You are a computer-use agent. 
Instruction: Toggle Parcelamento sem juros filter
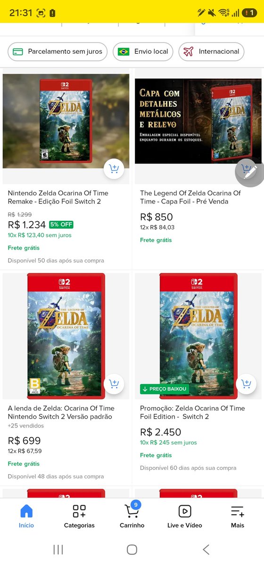tap(58, 51)
